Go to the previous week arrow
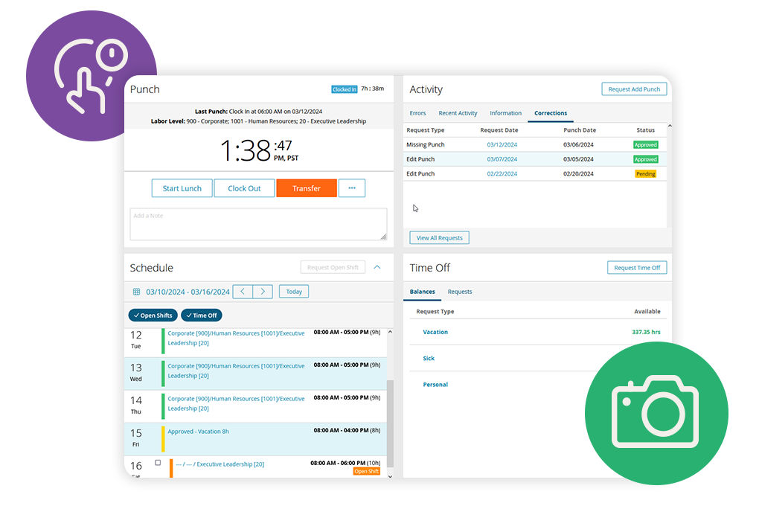The image size is (759, 506). 243,292
